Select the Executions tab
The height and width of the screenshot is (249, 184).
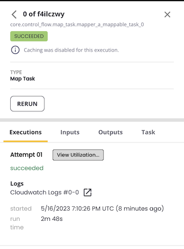[26, 132]
